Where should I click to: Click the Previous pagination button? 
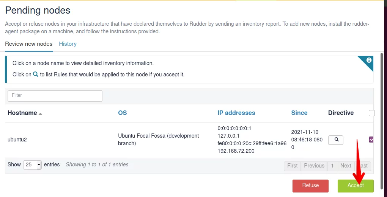(x=314, y=166)
